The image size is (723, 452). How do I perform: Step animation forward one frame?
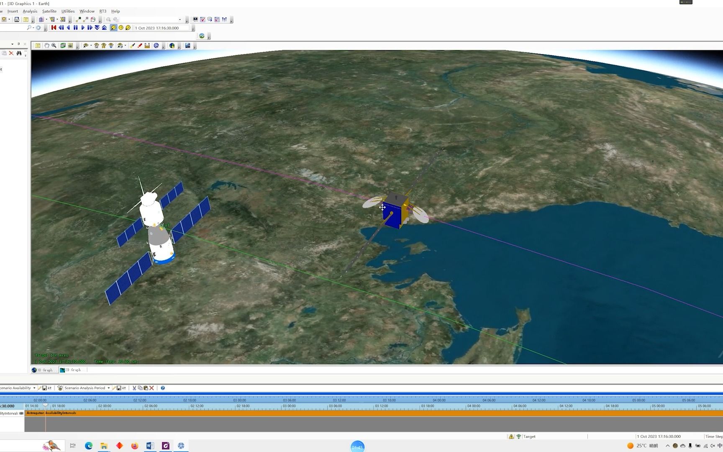click(90, 28)
